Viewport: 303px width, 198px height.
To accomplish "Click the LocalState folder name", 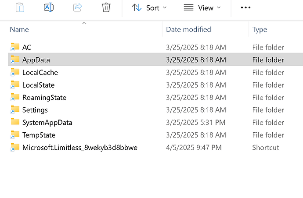I will tap(39, 85).
